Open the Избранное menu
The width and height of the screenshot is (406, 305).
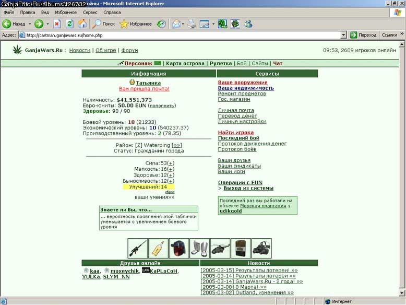click(66, 12)
